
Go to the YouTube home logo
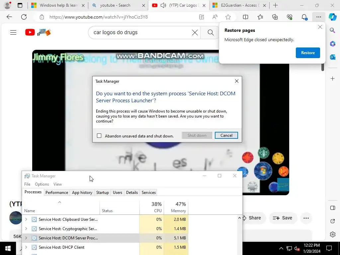coord(38,32)
